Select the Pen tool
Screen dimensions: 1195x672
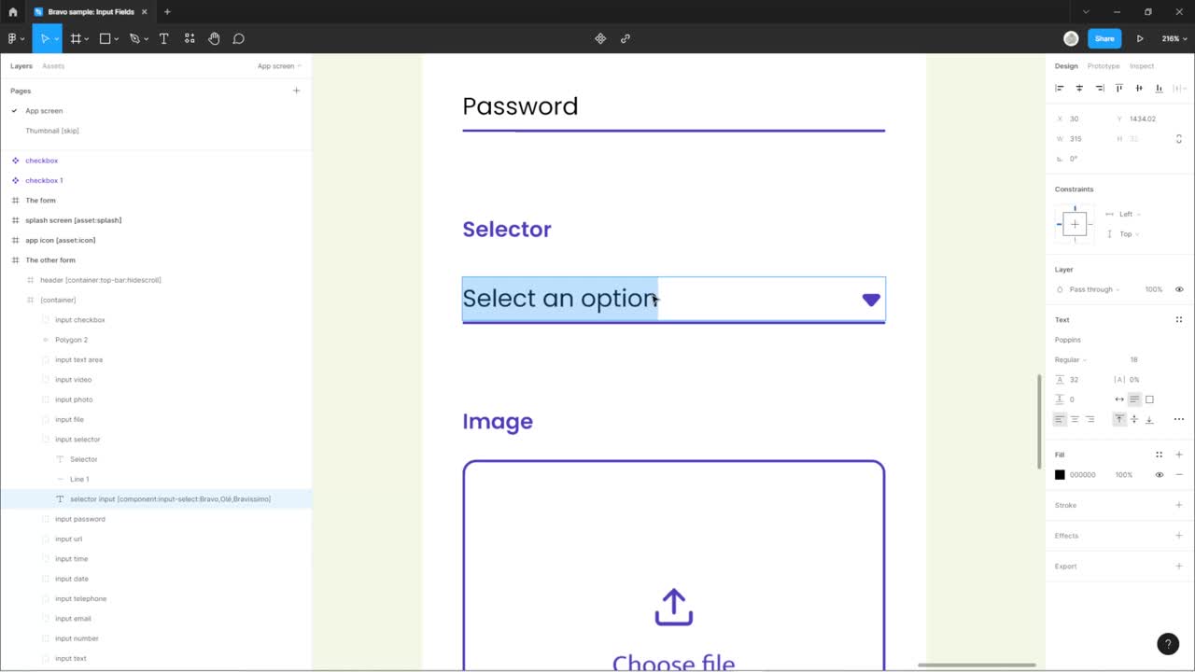134,38
